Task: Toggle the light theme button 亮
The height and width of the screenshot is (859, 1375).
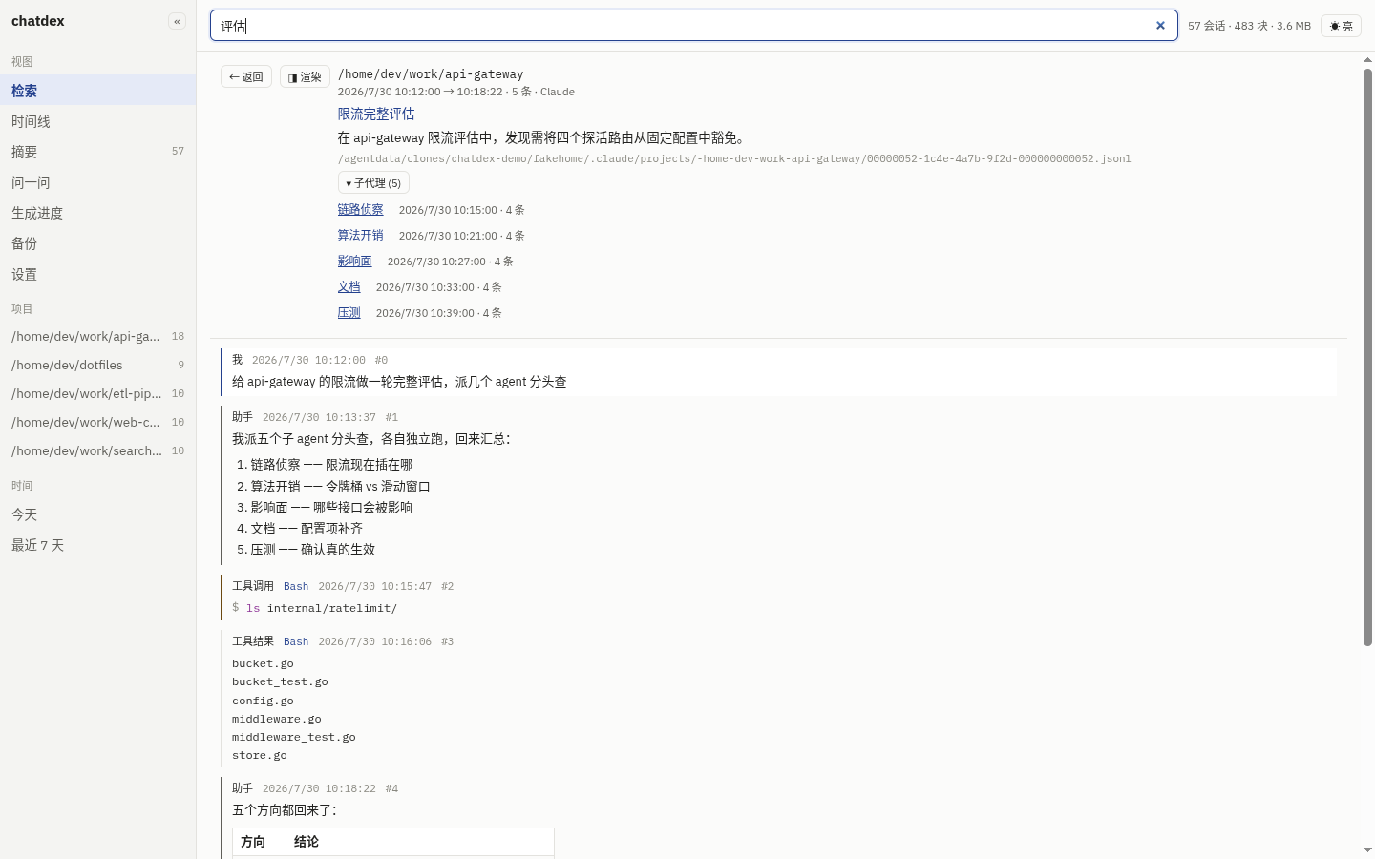Action: click(x=1341, y=26)
